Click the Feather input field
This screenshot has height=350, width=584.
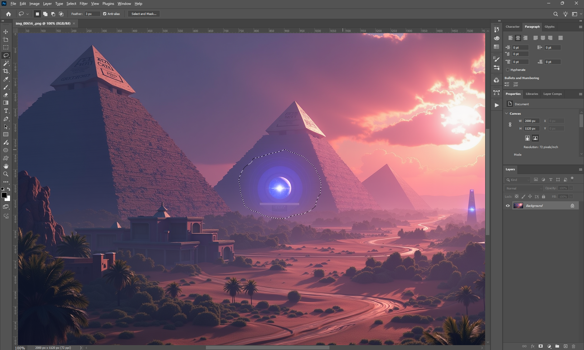pyautogui.click(x=92, y=14)
